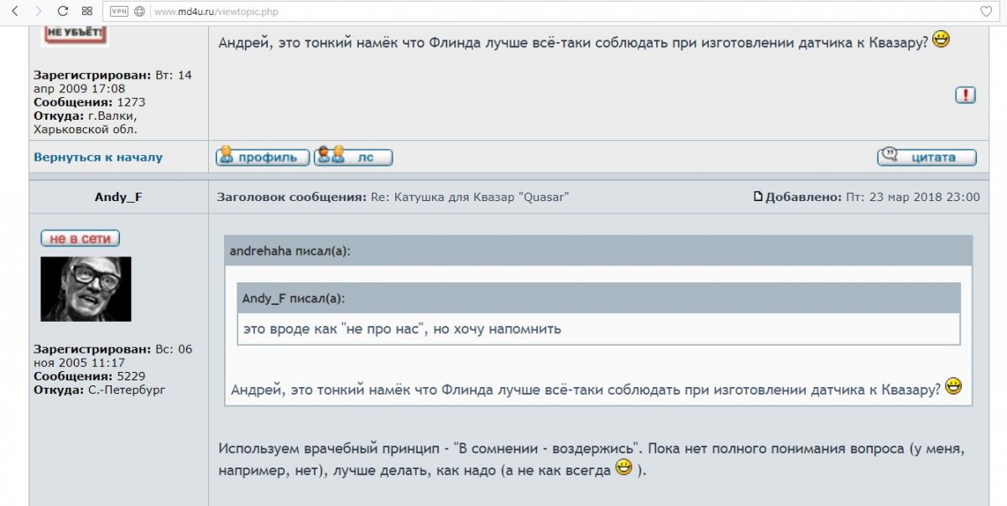Open andrehaha's profile via профиль button
This screenshot has height=506, width=1007.
[263, 157]
